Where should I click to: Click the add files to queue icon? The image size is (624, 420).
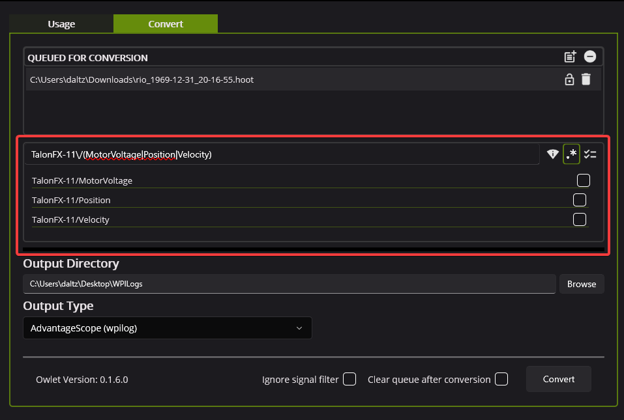point(570,57)
